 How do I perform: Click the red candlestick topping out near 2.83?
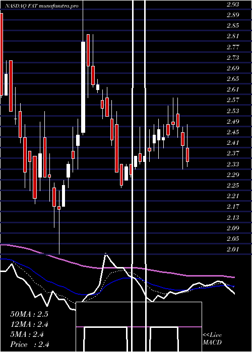click(x=88, y=50)
